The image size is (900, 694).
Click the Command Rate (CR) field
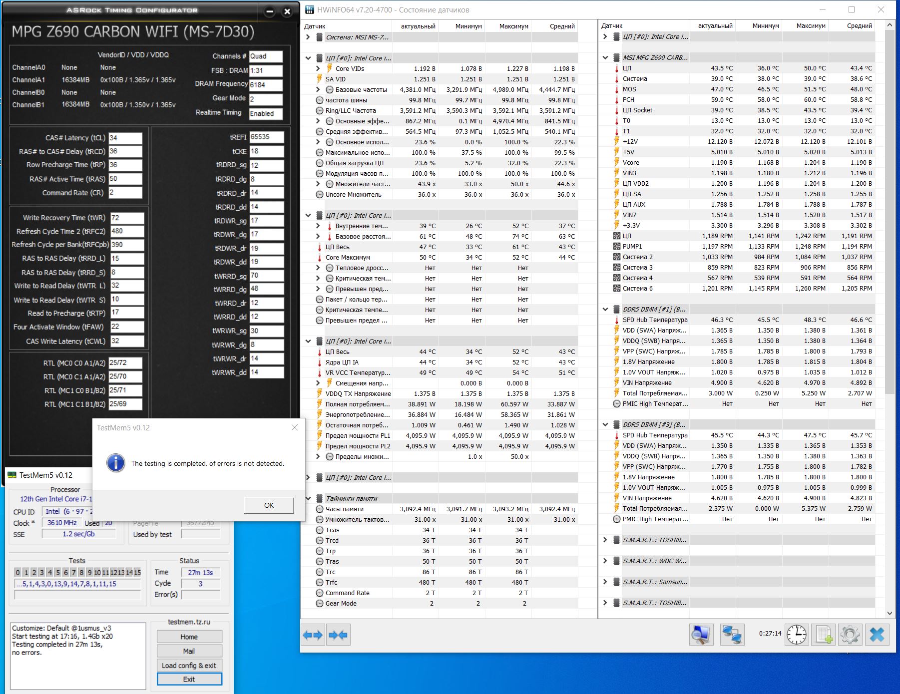click(125, 193)
